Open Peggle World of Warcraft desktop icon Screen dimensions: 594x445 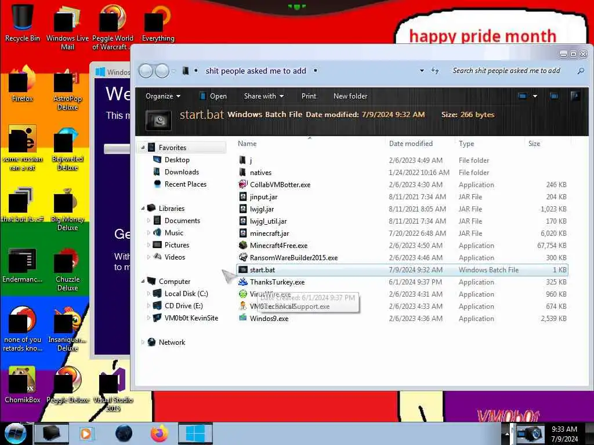pyautogui.click(x=113, y=27)
